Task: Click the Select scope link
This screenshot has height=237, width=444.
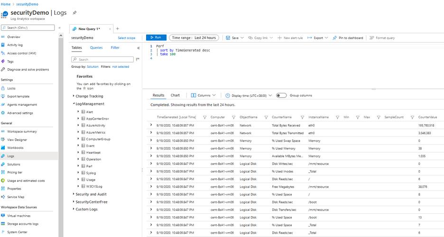Action: 127,38
